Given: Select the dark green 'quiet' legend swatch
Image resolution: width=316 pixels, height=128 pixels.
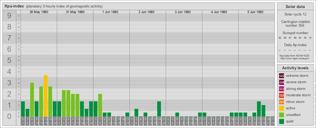Looking at the screenshot, I should click(282, 121).
